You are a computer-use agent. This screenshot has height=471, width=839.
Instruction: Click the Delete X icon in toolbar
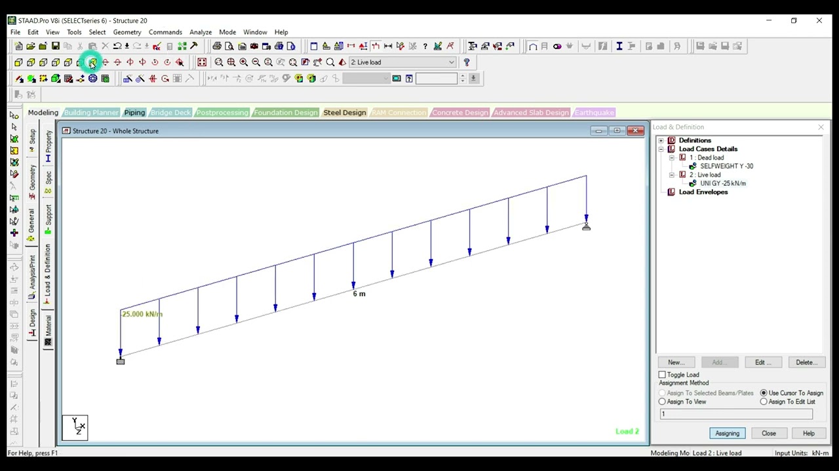coord(105,46)
